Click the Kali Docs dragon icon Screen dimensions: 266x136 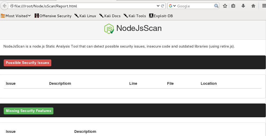(x=102, y=16)
